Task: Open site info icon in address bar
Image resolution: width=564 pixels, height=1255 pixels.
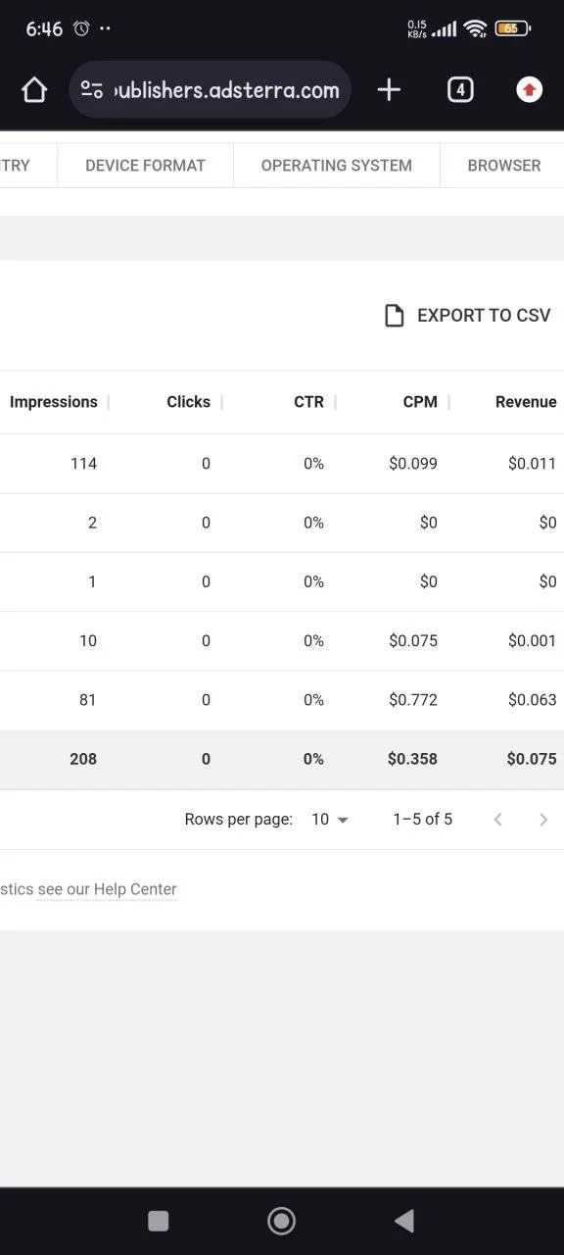Action: [92, 90]
